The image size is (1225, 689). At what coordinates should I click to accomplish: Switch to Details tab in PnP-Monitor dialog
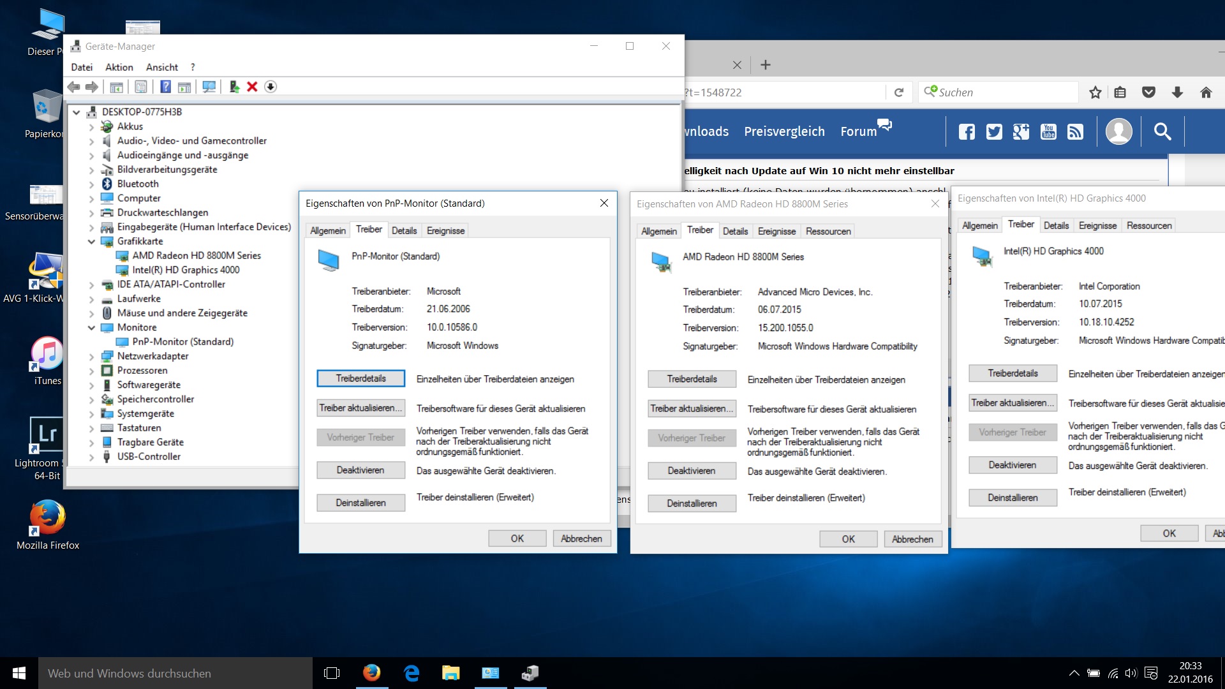404,230
